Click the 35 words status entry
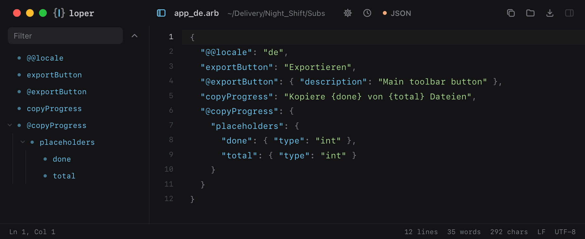The height and width of the screenshot is (239, 585). 464,232
